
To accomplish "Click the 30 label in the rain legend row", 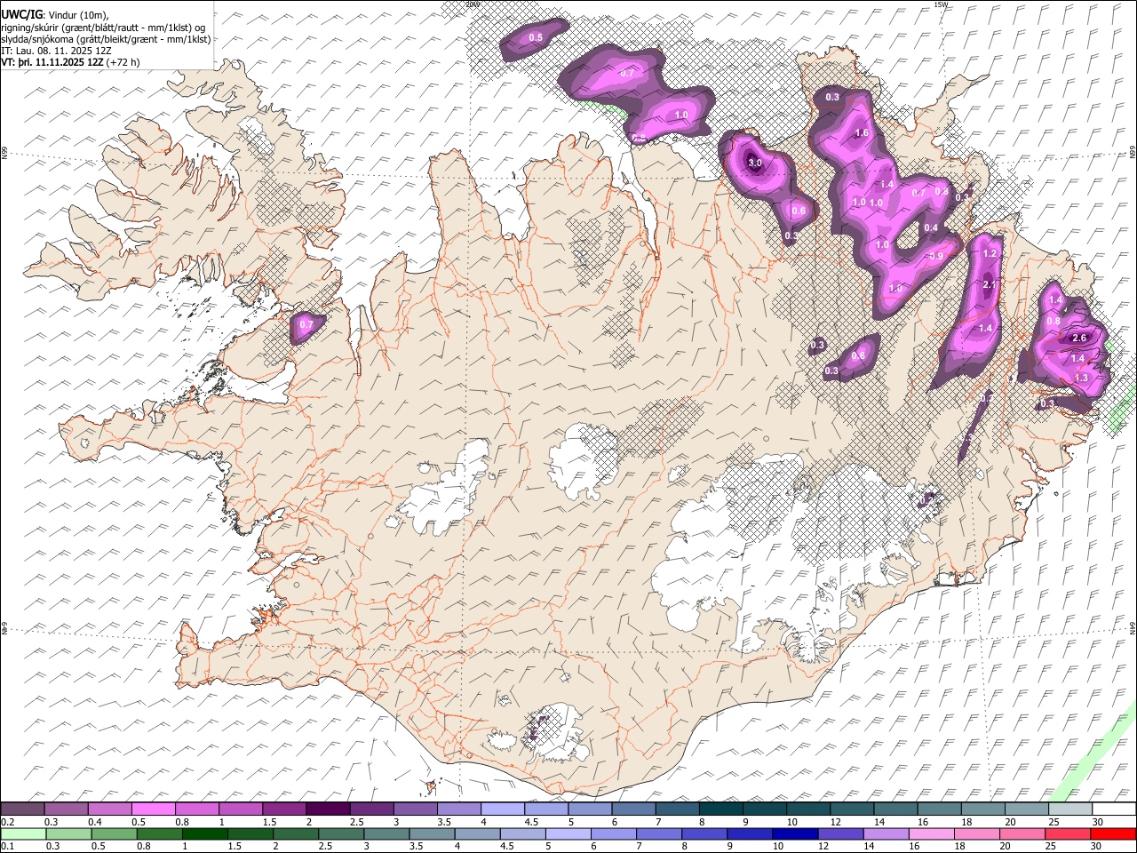I will 1096,846.
